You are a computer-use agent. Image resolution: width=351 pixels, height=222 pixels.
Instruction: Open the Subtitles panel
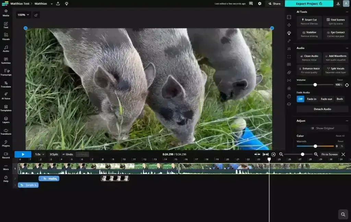point(6,60)
